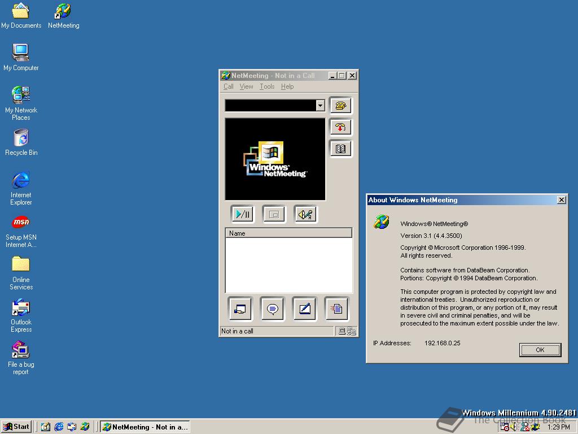Viewport: 578px width, 434px height.
Task: Toggle the Picture-in-Picture video button
Action: 274,214
